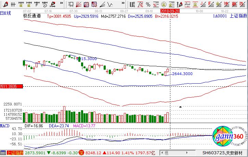Select the square measuring tool icon
This screenshot has height=157, width=248.
click(71, 4)
